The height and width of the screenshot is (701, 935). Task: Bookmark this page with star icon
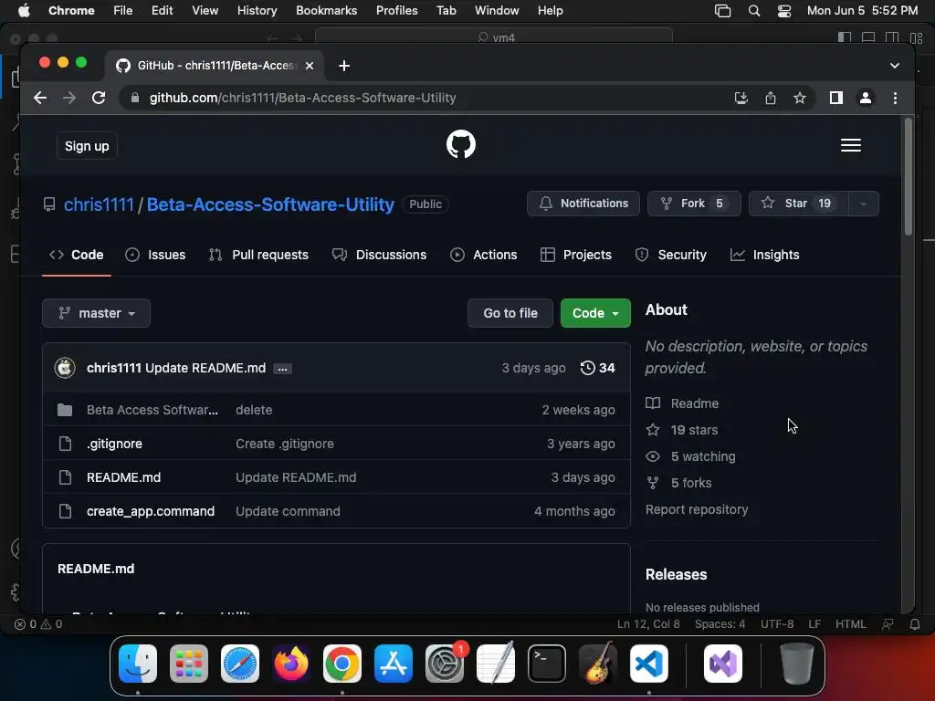coord(800,98)
